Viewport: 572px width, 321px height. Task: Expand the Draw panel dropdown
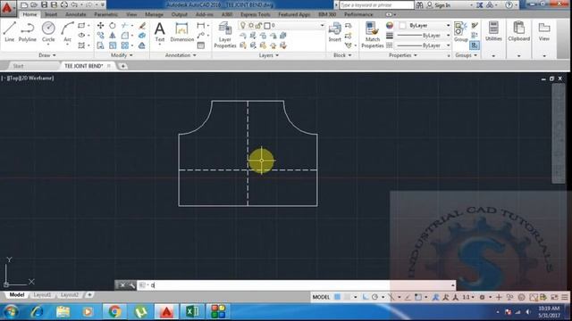tap(47, 55)
